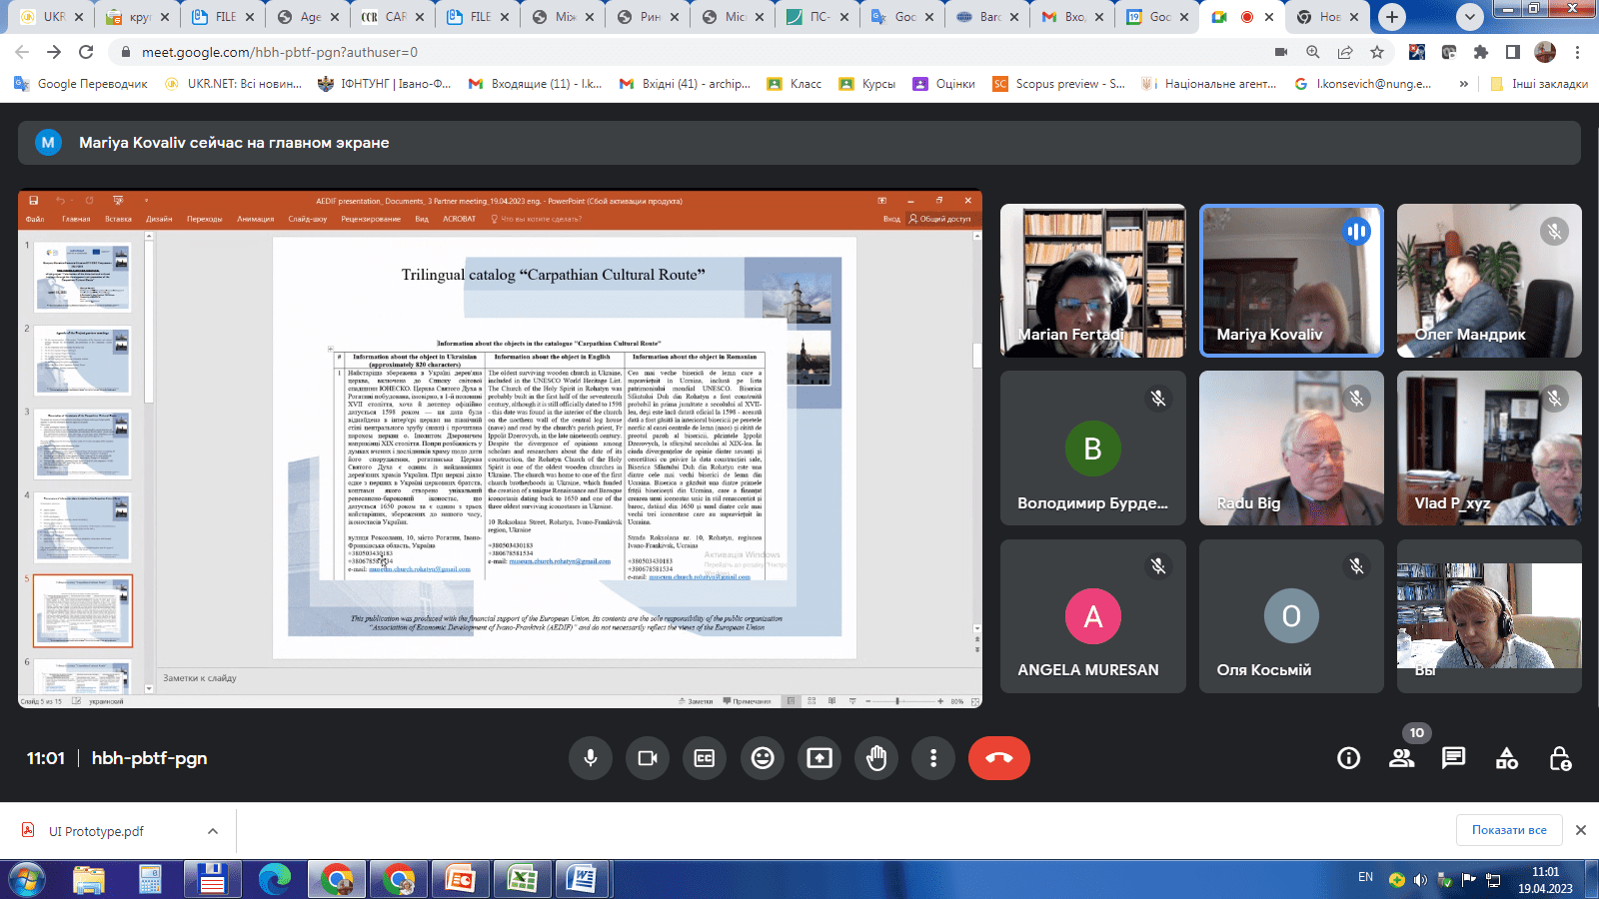Image resolution: width=1599 pixels, height=899 pixels.
Task: Open the activities panel icon
Action: [x=1506, y=758]
